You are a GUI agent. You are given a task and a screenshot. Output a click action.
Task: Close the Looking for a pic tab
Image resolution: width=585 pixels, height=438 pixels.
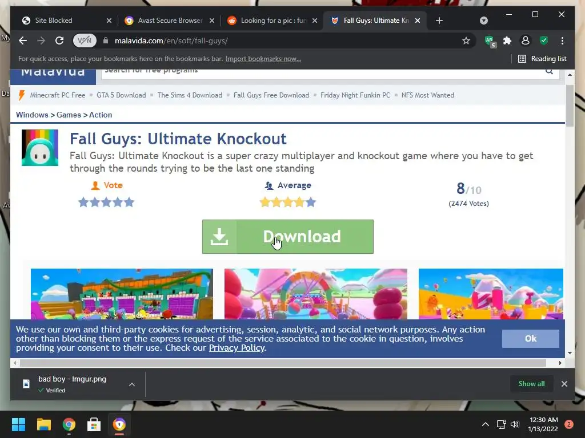[x=315, y=21]
